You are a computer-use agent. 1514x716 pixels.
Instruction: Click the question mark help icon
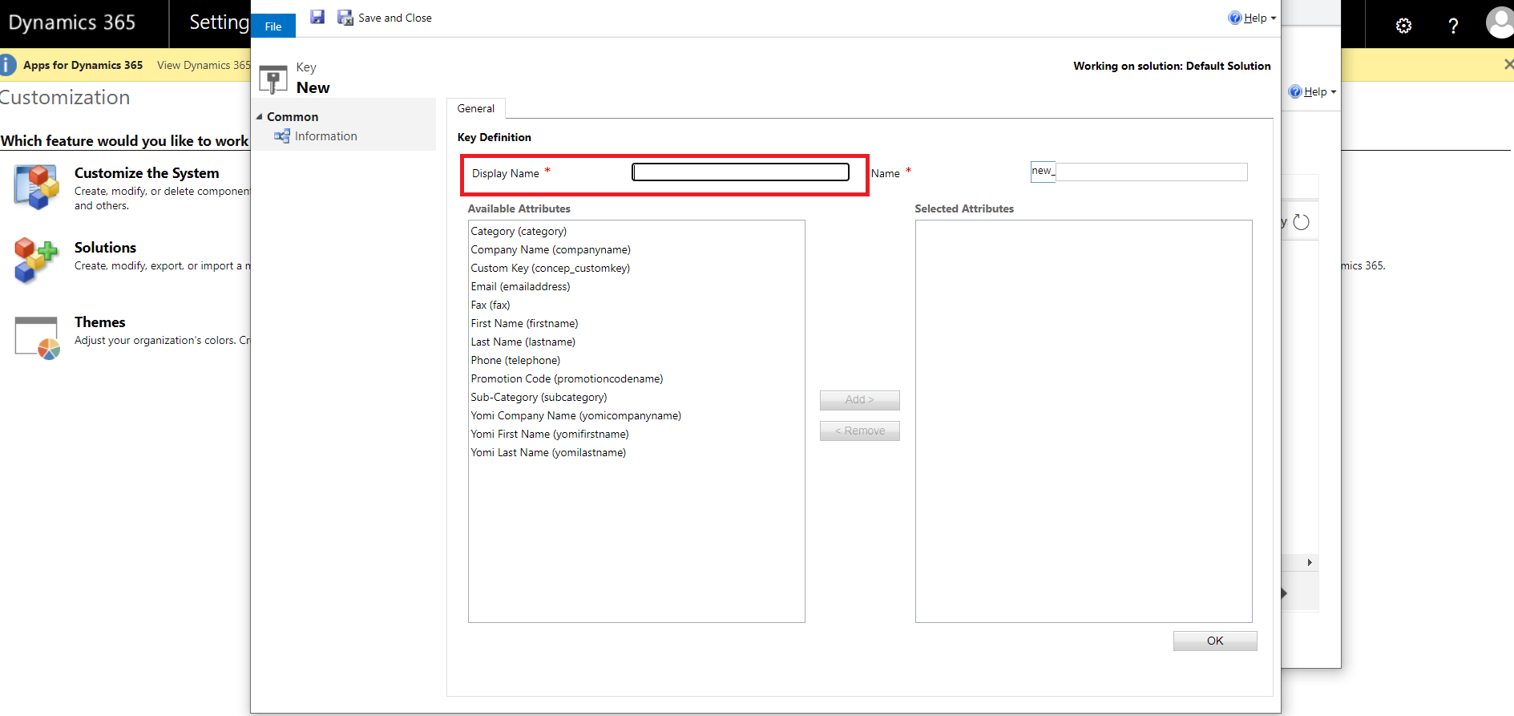1453,26
